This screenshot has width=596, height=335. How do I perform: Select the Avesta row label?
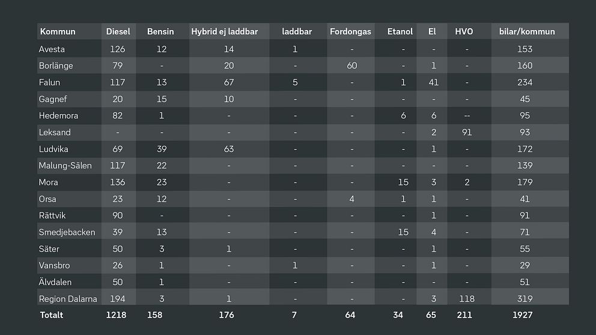[52, 49]
